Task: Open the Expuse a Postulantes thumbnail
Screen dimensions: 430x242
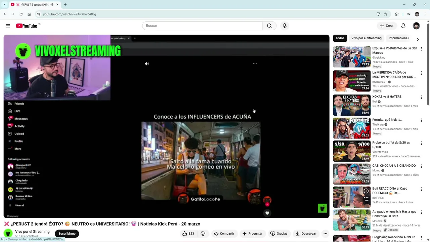Action: [x=352, y=57]
